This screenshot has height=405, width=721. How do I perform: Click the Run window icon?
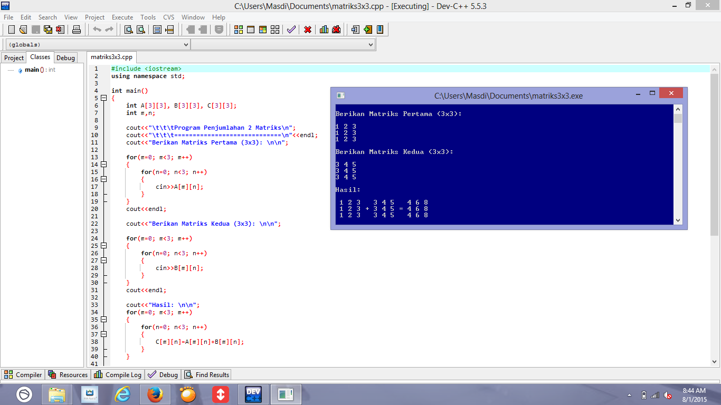[251, 30]
